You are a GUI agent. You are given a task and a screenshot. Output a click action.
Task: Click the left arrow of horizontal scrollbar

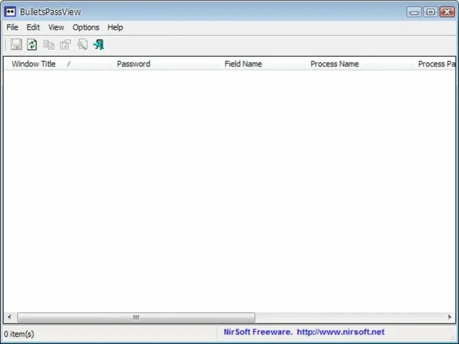pyautogui.click(x=9, y=317)
